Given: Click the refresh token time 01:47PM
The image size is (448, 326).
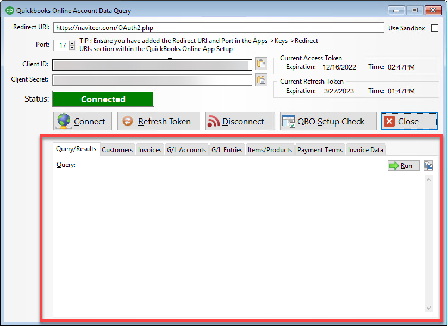Looking at the screenshot, I should (x=401, y=91).
